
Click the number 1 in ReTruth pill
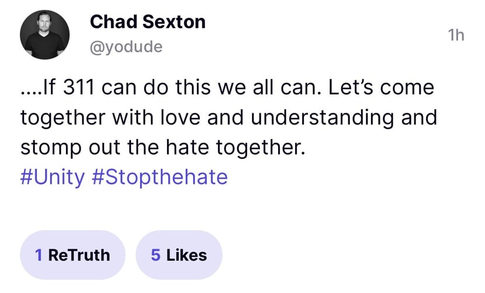point(39,255)
